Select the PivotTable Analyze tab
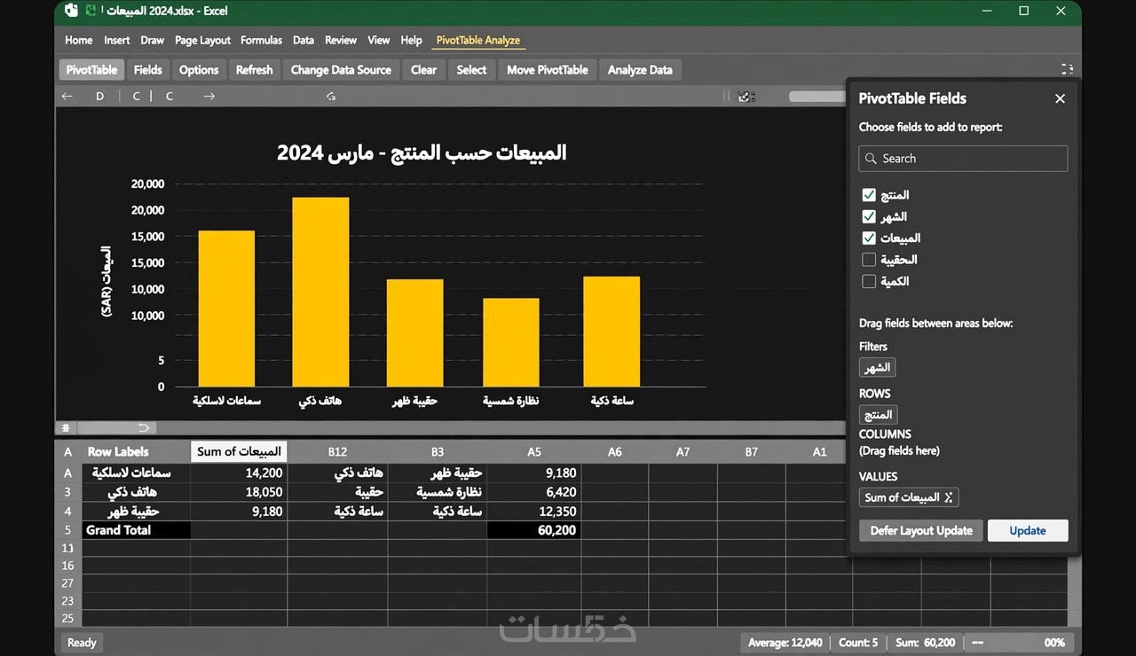The width and height of the screenshot is (1136, 656). 478,40
